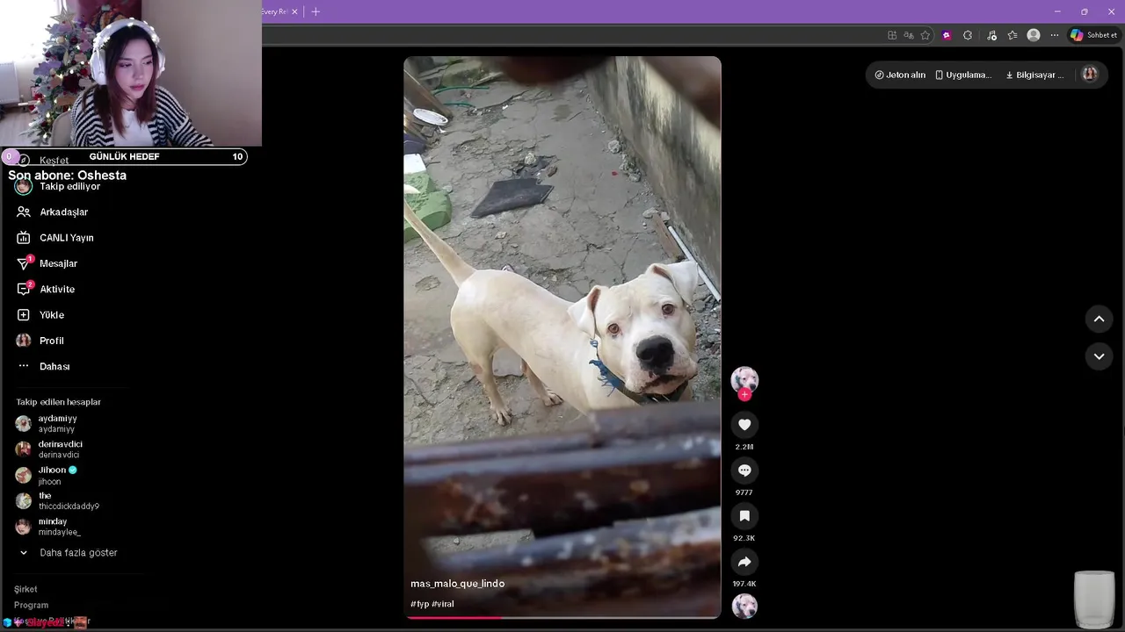Viewport: 1125px width, 632px height.
Task: Open Jihoon verified account in followed list
Action: 57,475
